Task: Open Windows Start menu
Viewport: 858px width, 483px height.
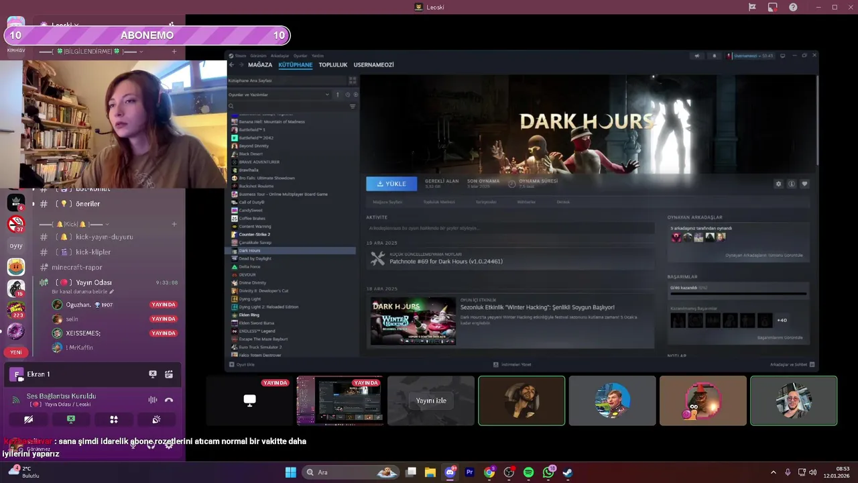Action: click(x=290, y=472)
